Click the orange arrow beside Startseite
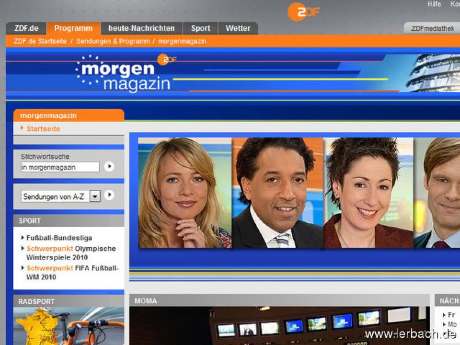Image resolution: width=460 pixels, height=345 pixels. coord(22,128)
